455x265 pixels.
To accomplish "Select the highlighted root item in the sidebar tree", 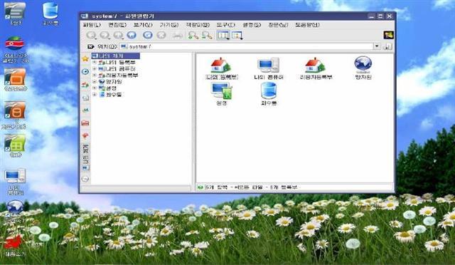I will pos(115,56).
